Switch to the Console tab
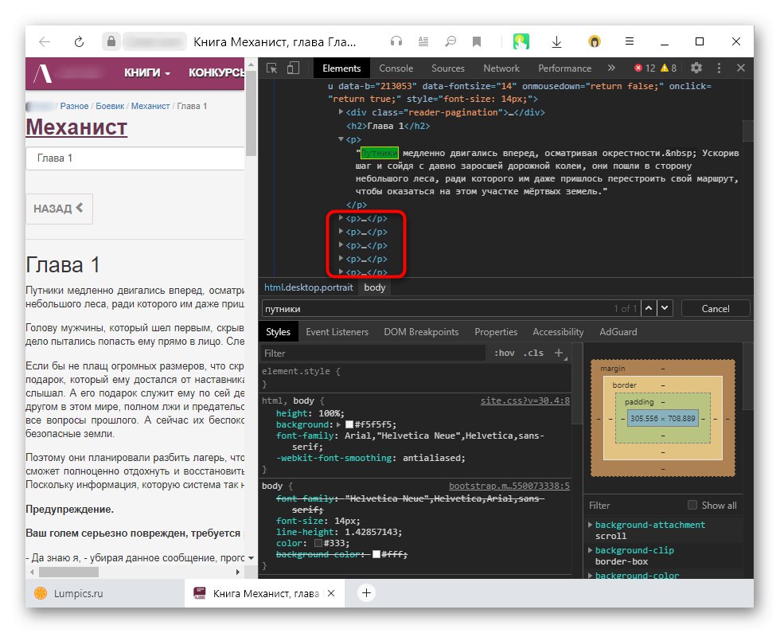This screenshot has height=633, width=780. [396, 68]
